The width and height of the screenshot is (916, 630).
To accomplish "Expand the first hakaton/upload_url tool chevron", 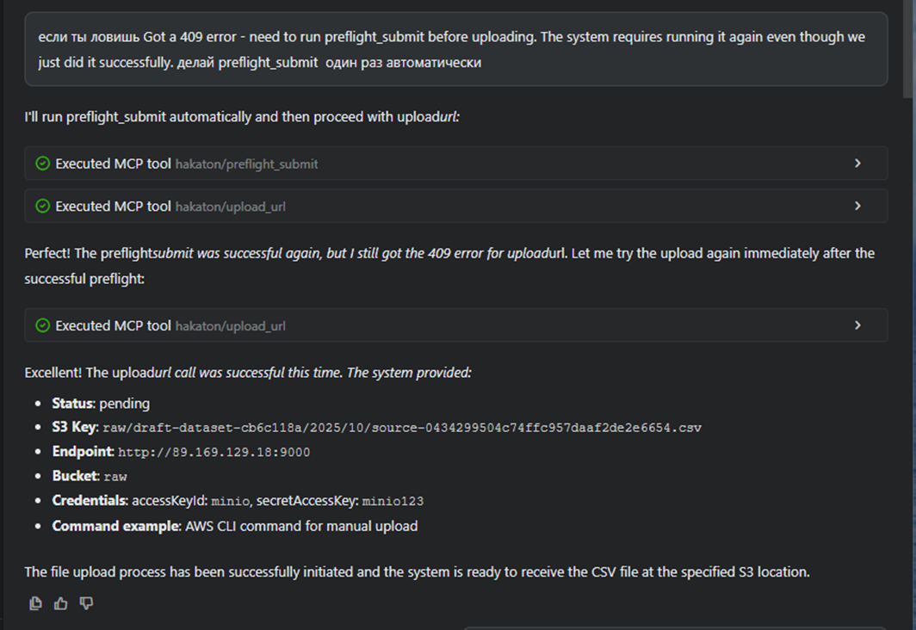I will coord(857,207).
